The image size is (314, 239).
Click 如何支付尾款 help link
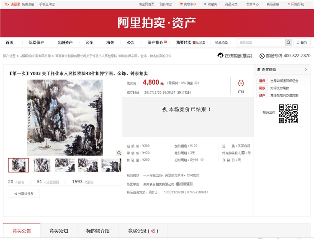280,88
